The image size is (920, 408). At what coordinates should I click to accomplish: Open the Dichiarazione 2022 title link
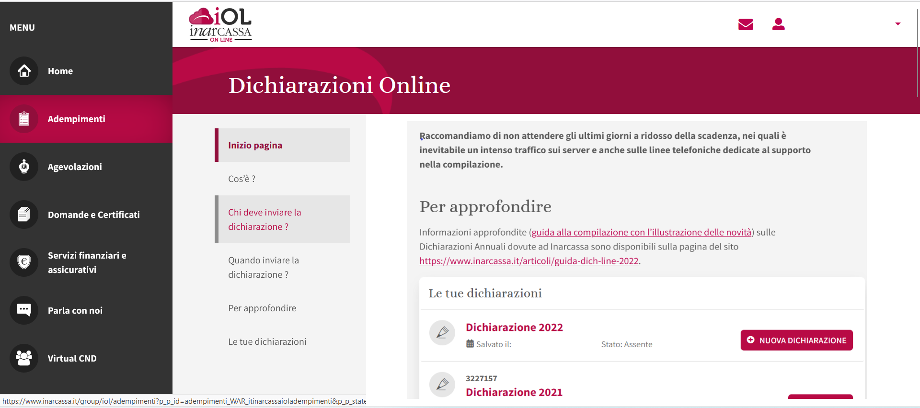[514, 327]
